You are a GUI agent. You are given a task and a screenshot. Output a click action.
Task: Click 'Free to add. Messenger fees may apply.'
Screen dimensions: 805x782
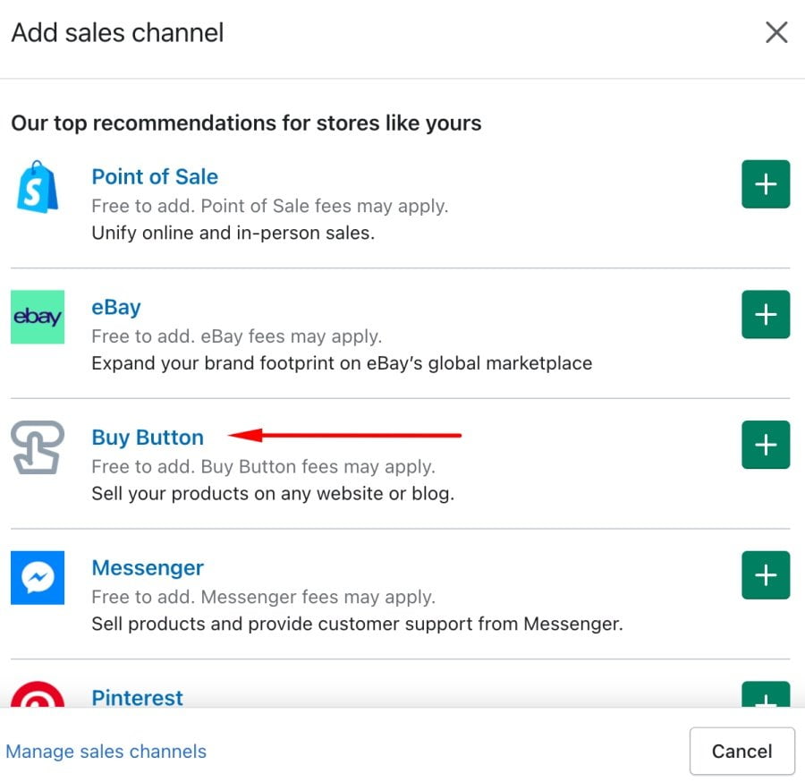[263, 597]
